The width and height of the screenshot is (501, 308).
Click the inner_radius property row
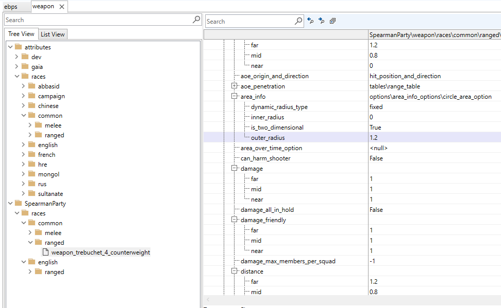pos(352,117)
